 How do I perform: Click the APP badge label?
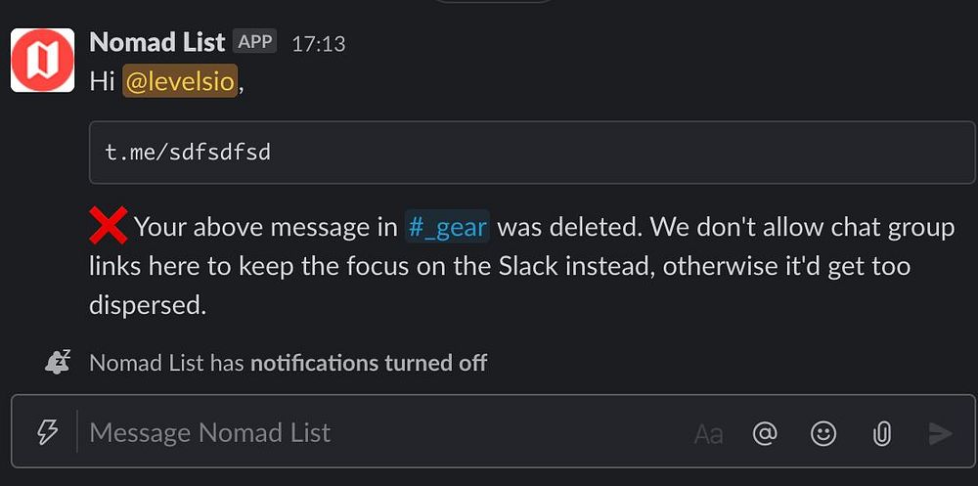pyautogui.click(x=255, y=42)
